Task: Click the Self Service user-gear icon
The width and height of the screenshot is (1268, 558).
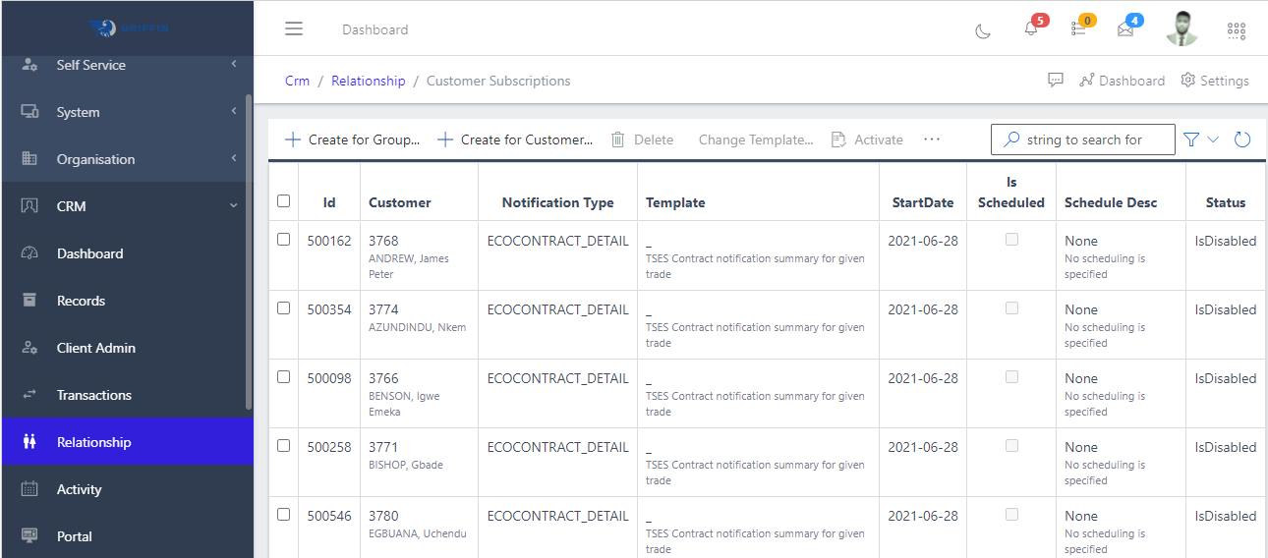Action: (29, 65)
